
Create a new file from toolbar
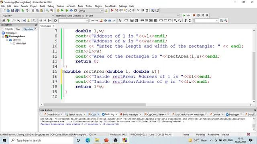point(4,10)
